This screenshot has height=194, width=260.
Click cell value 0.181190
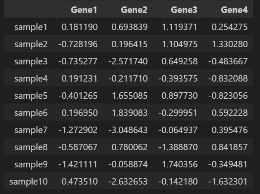coord(80,27)
